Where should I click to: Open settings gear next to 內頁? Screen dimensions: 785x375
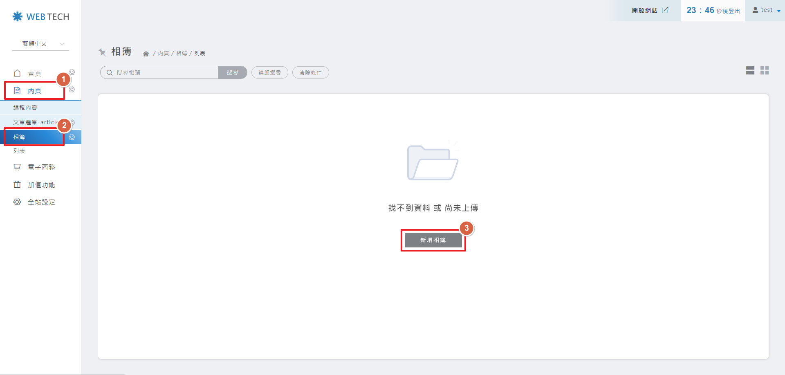(x=72, y=90)
